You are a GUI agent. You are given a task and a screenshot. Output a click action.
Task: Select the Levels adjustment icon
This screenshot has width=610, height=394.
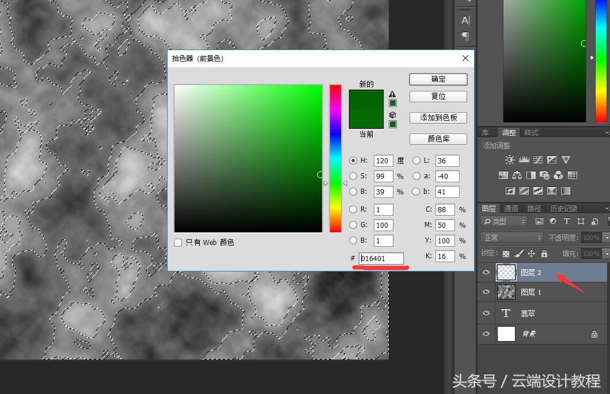pyautogui.click(x=524, y=159)
